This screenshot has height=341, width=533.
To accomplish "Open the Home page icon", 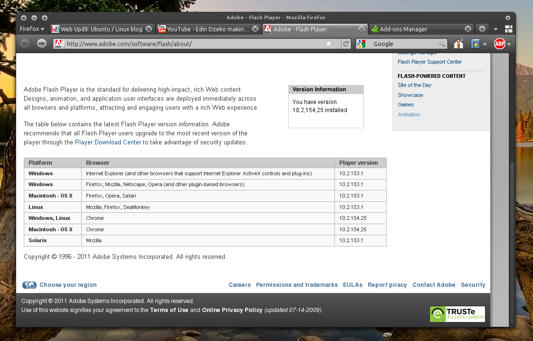I will [x=458, y=44].
